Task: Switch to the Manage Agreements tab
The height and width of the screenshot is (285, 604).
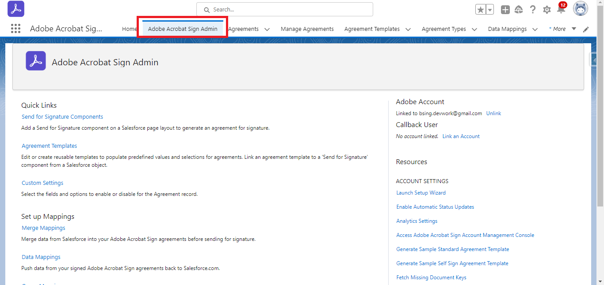Action: [307, 29]
